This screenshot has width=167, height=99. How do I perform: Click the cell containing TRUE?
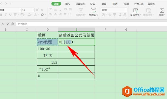[48, 56]
